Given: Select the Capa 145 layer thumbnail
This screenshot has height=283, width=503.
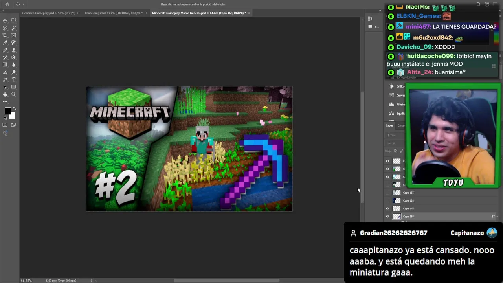Looking at the screenshot, I should pyautogui.click(x=397, y=209).
